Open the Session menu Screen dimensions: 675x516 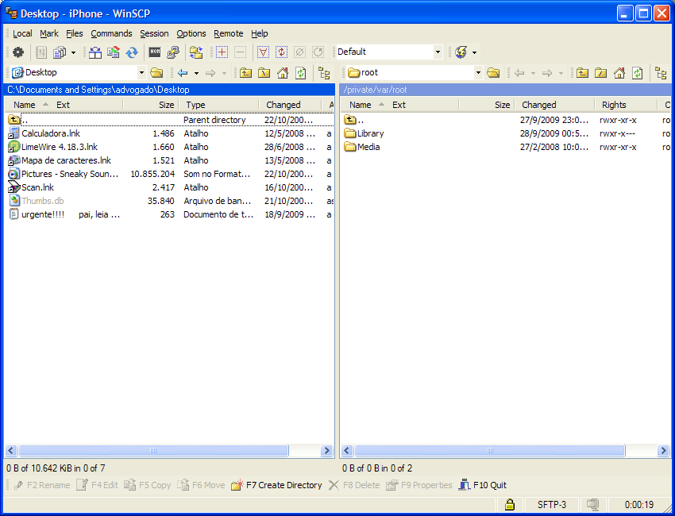click(x=154, y=33)
